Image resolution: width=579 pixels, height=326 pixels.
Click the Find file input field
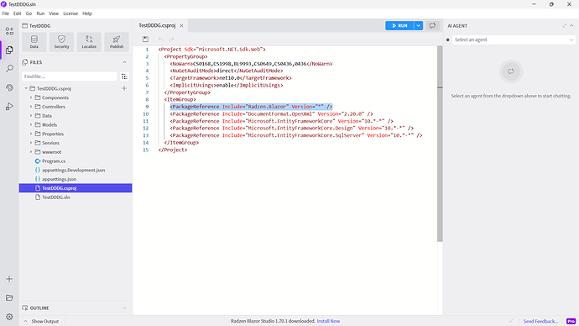pos(69,76)
